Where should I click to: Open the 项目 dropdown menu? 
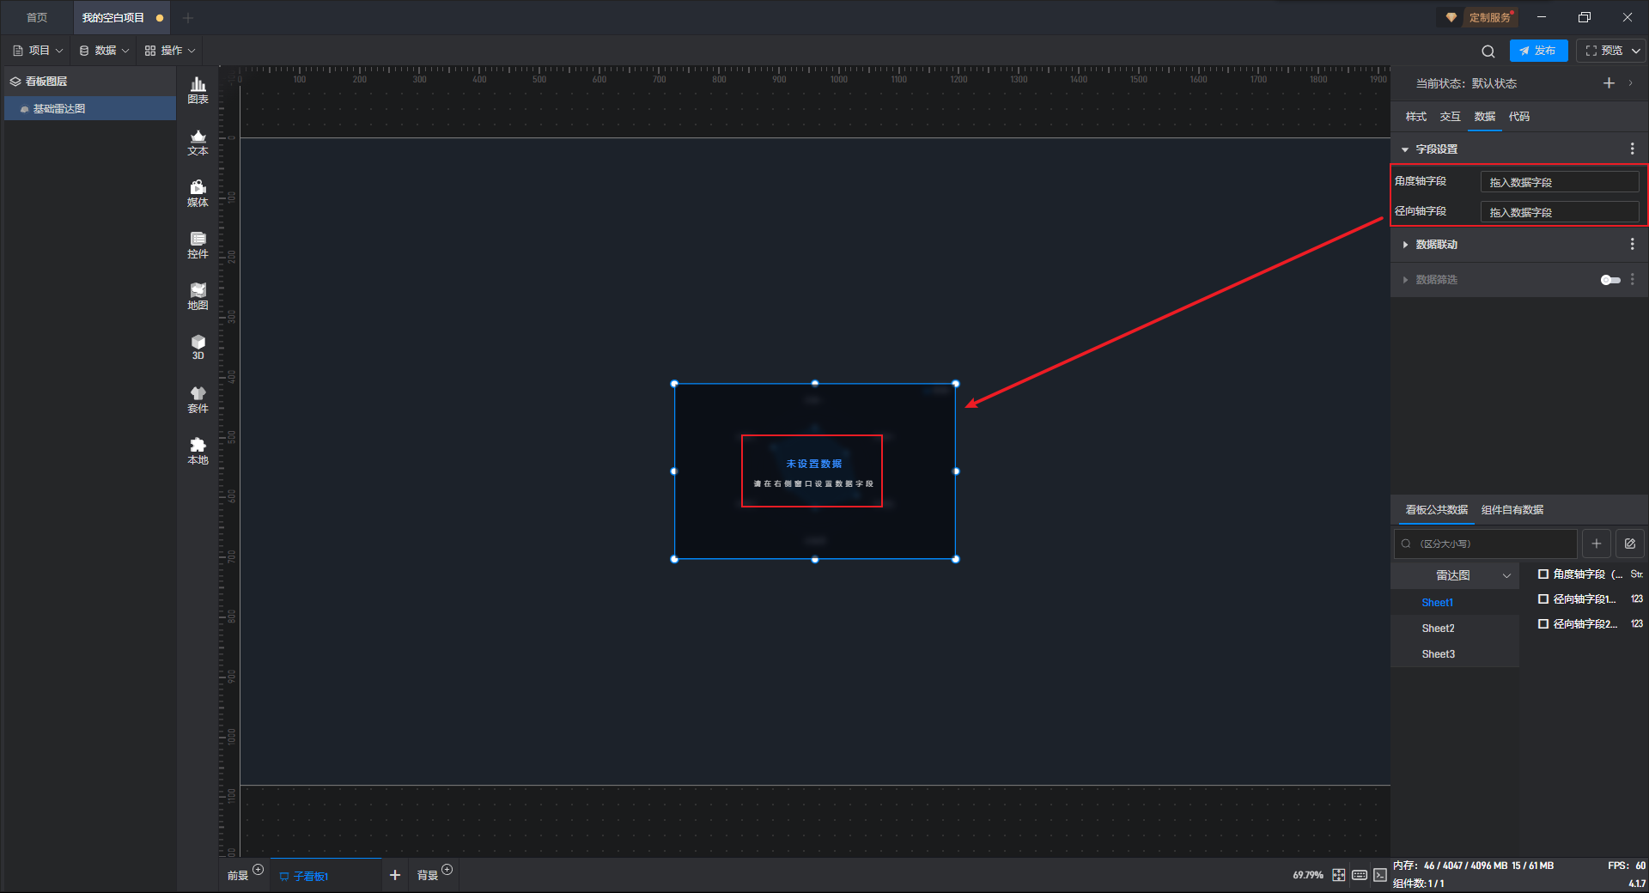pyautogui.click(x=38, y=51)
